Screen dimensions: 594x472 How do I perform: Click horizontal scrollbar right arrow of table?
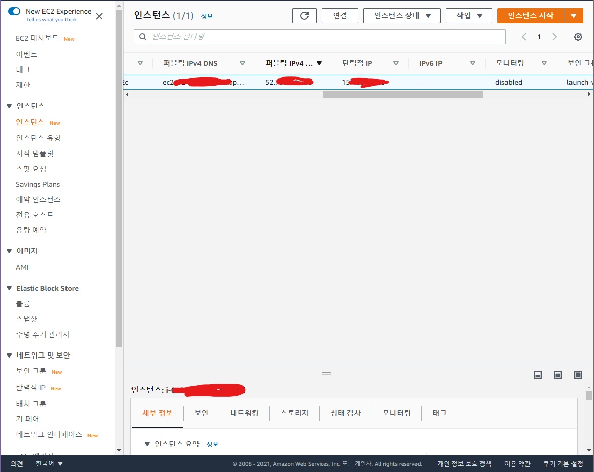click(x=589, y=94)
